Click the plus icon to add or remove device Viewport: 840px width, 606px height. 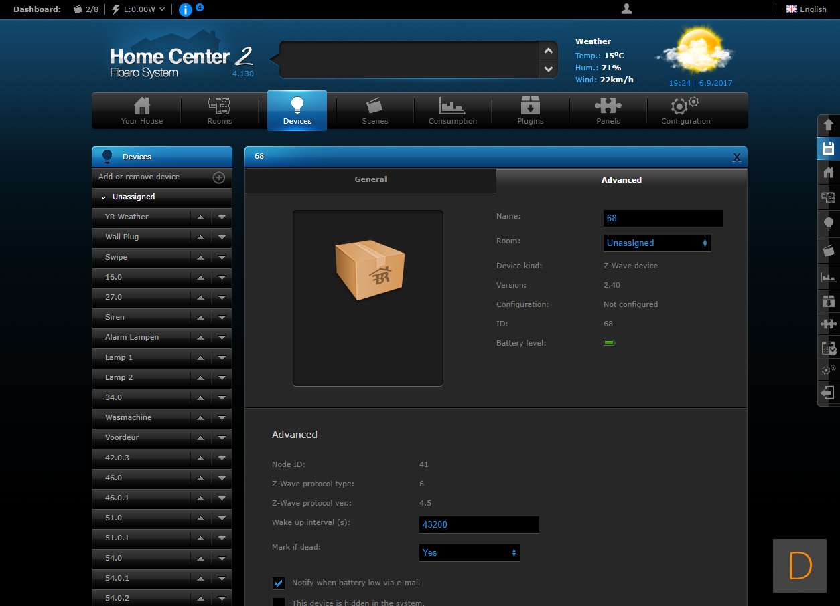(x=218, y=177)
